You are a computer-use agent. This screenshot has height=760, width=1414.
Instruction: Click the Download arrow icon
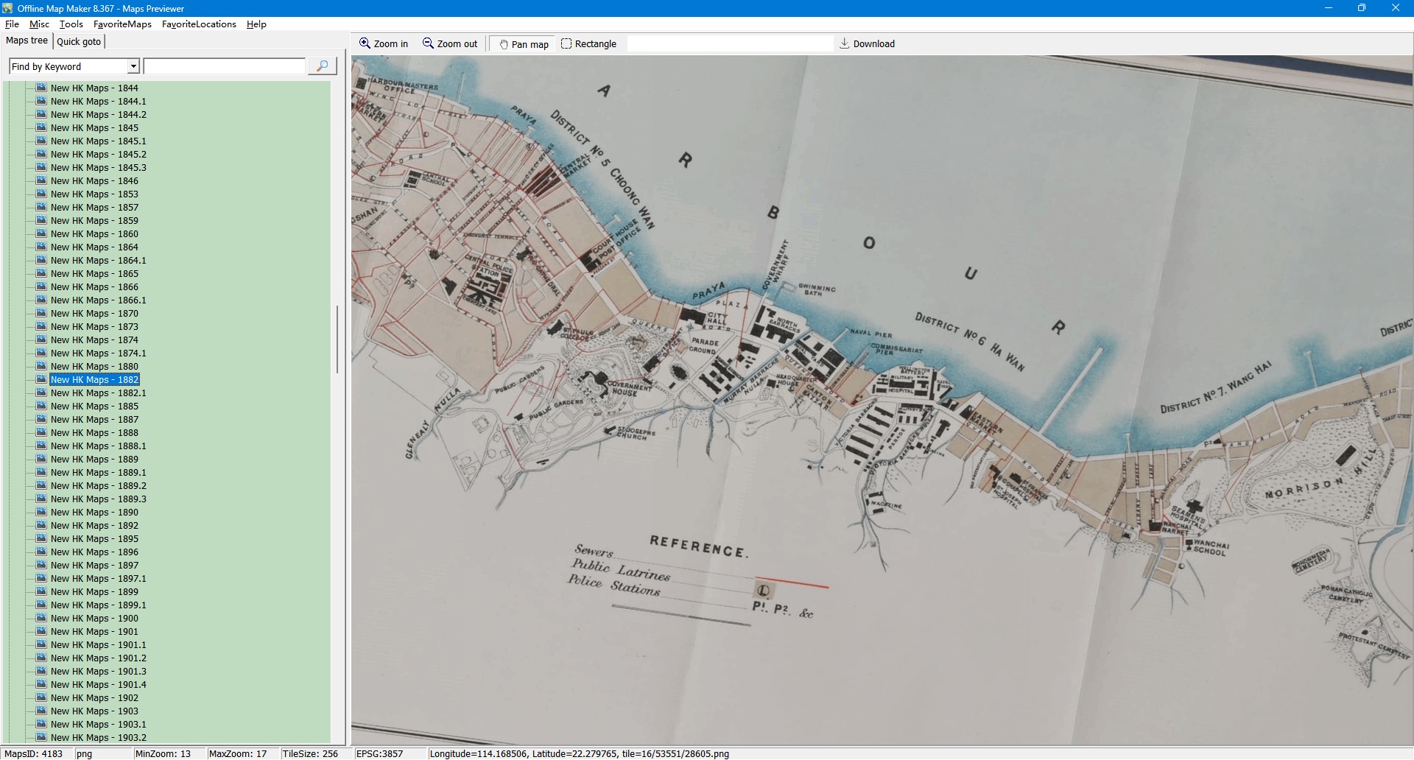pos(845,43)
